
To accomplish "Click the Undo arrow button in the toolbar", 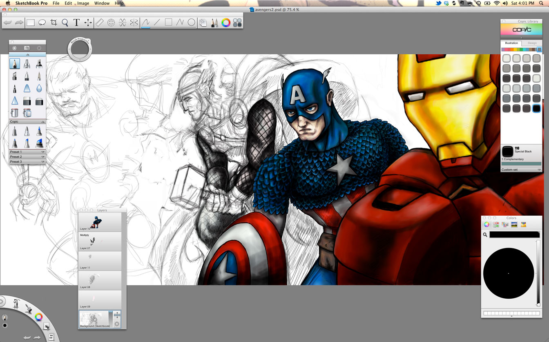I will 7,23.
